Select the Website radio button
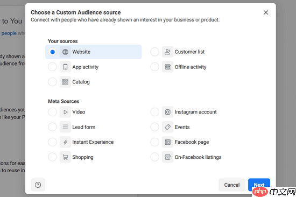This screenshot has width=296, height=197. point(53,52)
